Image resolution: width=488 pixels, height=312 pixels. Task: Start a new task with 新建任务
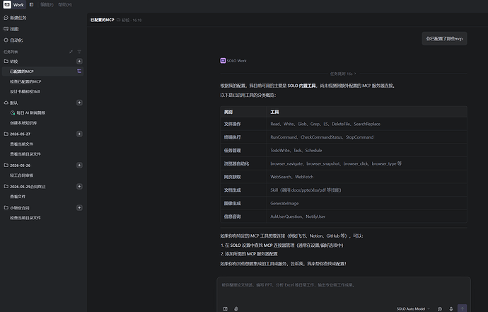[x=15, y=18]
